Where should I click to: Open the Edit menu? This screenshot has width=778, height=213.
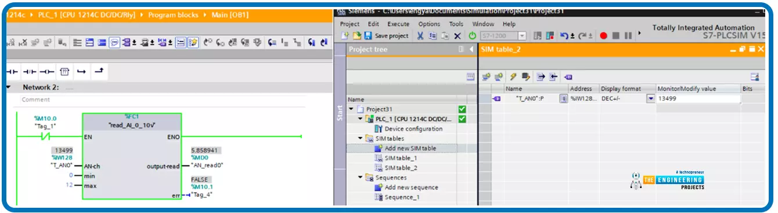point(373,24)
